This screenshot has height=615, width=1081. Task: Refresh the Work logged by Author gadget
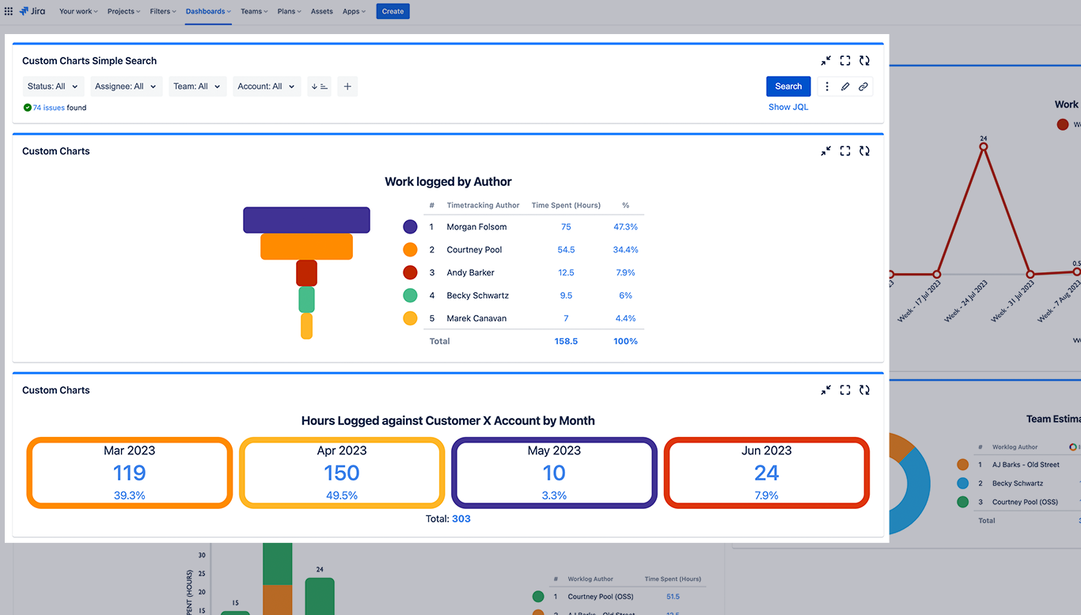(864, 151)
